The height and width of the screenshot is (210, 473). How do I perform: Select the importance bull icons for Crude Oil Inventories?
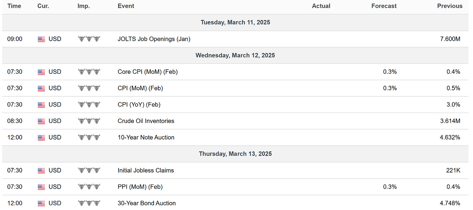(x=89, y=121)
